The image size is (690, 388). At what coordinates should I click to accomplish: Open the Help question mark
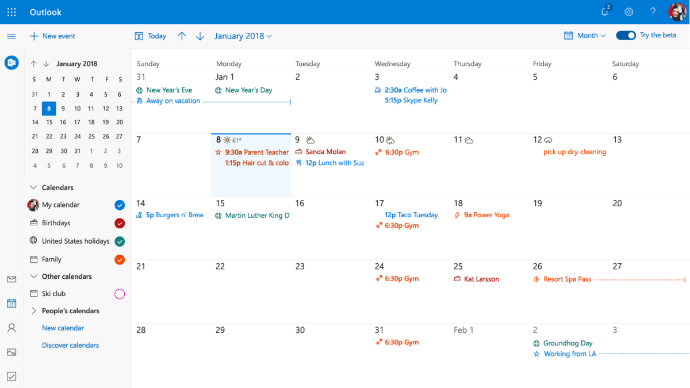(653, 11)
